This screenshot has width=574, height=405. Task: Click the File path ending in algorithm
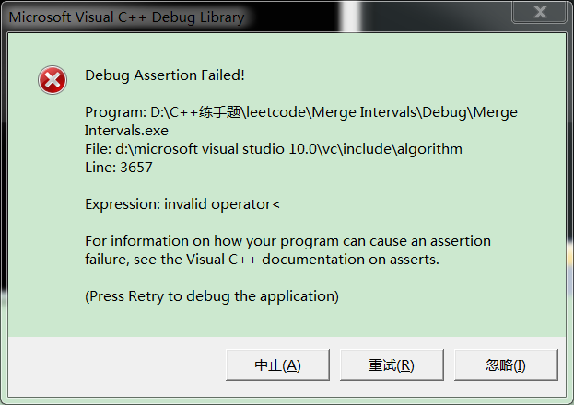click(274, 149)
